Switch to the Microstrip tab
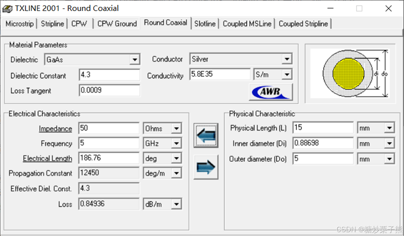This screenshot has height=236, width=404. 20,23
